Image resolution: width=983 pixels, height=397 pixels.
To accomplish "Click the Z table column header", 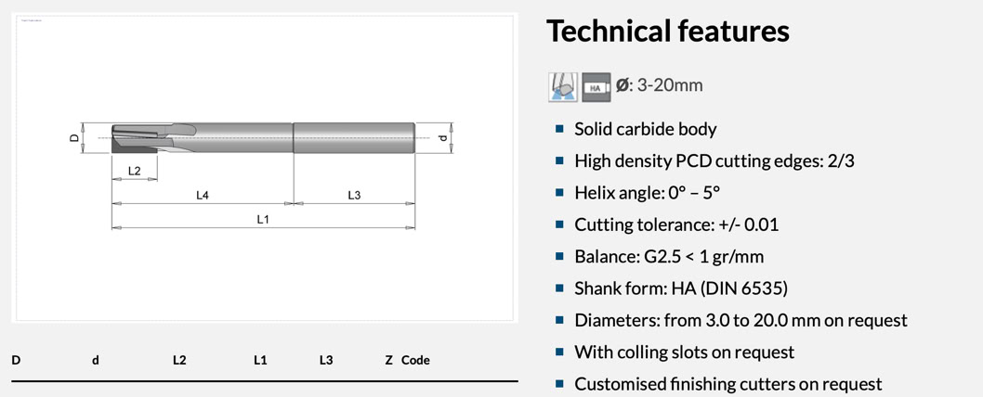I will (x=388, y=360).
